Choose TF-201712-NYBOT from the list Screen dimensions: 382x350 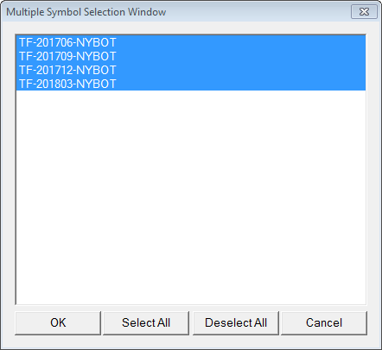click(x=191, y=70)
